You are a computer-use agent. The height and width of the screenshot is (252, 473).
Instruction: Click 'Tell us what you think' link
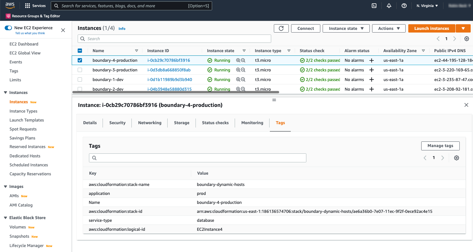[x=30, y=33]
